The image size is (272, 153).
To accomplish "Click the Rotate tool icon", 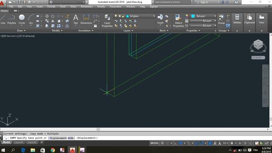I will 53,16.
